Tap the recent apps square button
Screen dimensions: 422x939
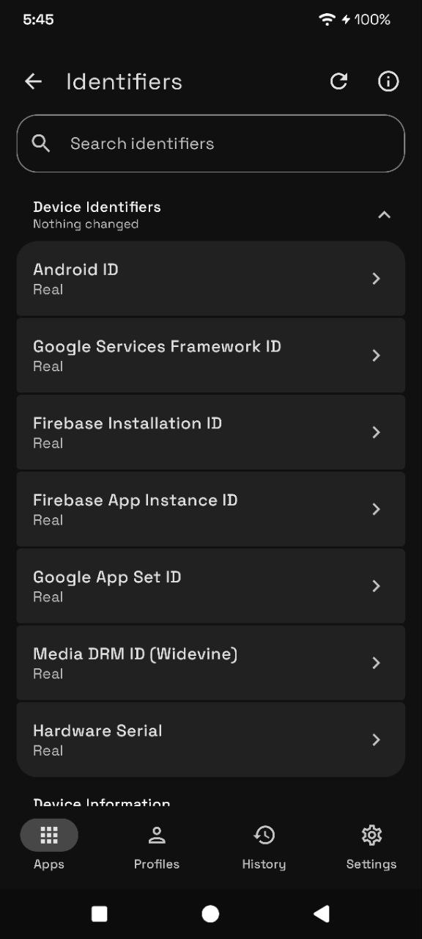point(99,913)
